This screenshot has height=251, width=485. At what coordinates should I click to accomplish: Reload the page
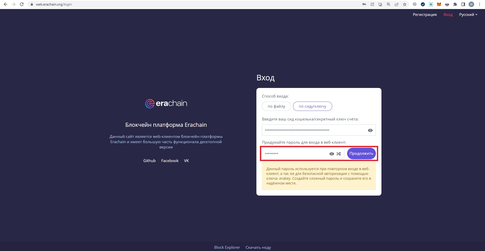[22, 4]
